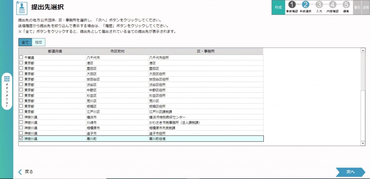370x179 pixels.
Task: Click step 2 手続選択 circle icon
Action: point(305,5)
